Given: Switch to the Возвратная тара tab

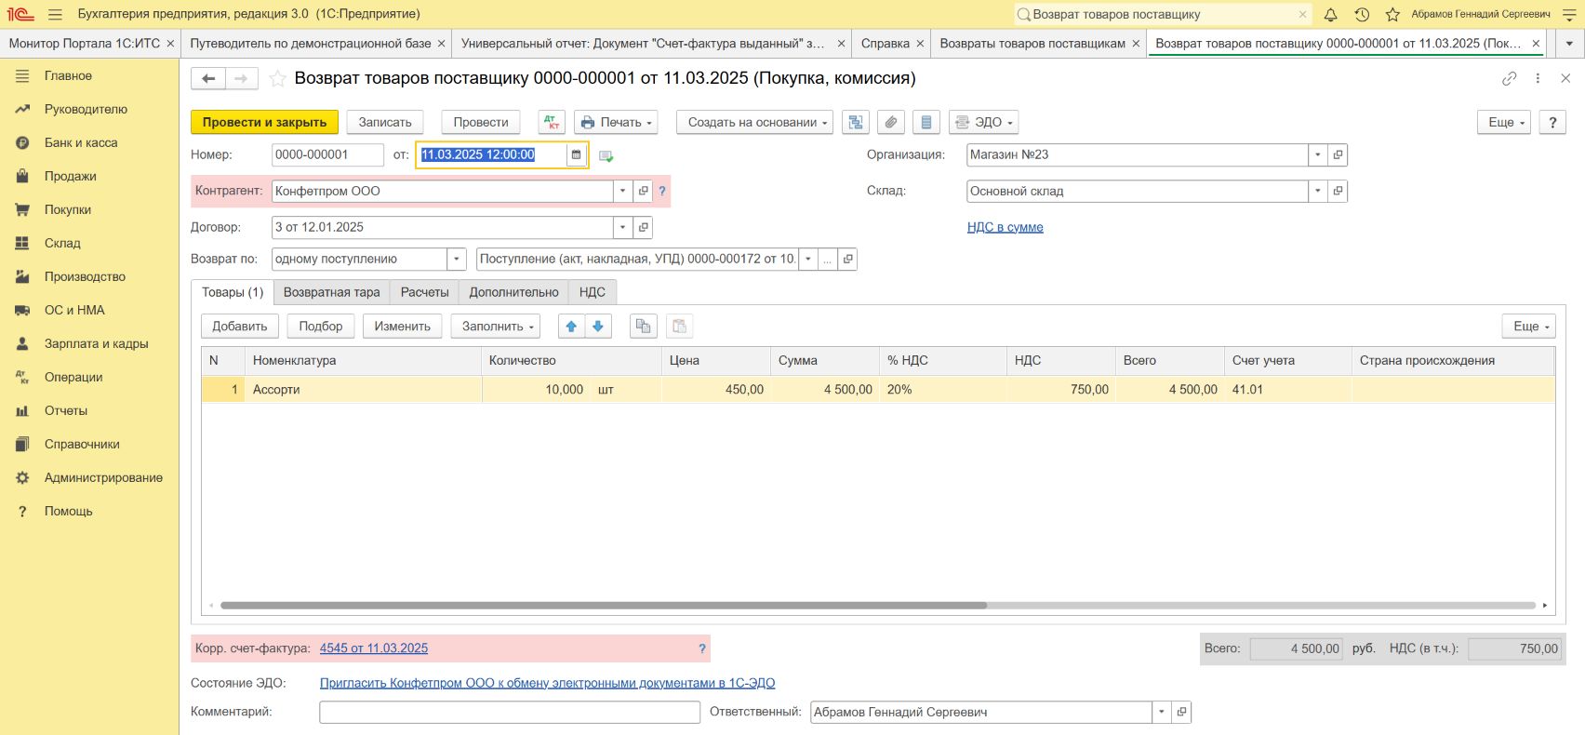Looking at the screenshot, I should click(332, 292).
